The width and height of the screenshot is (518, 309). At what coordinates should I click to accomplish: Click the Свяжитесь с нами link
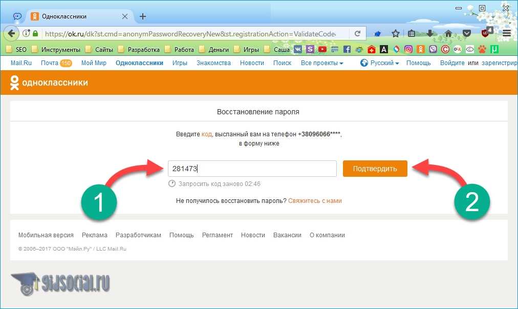pos(315,201)
